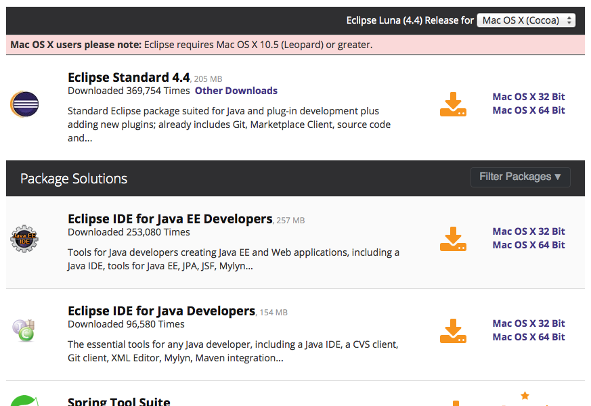Download Eclipse Standard Mac OS X 32 Bit
The width and height of the screenshot is (591, 406).
click(529, 97)
